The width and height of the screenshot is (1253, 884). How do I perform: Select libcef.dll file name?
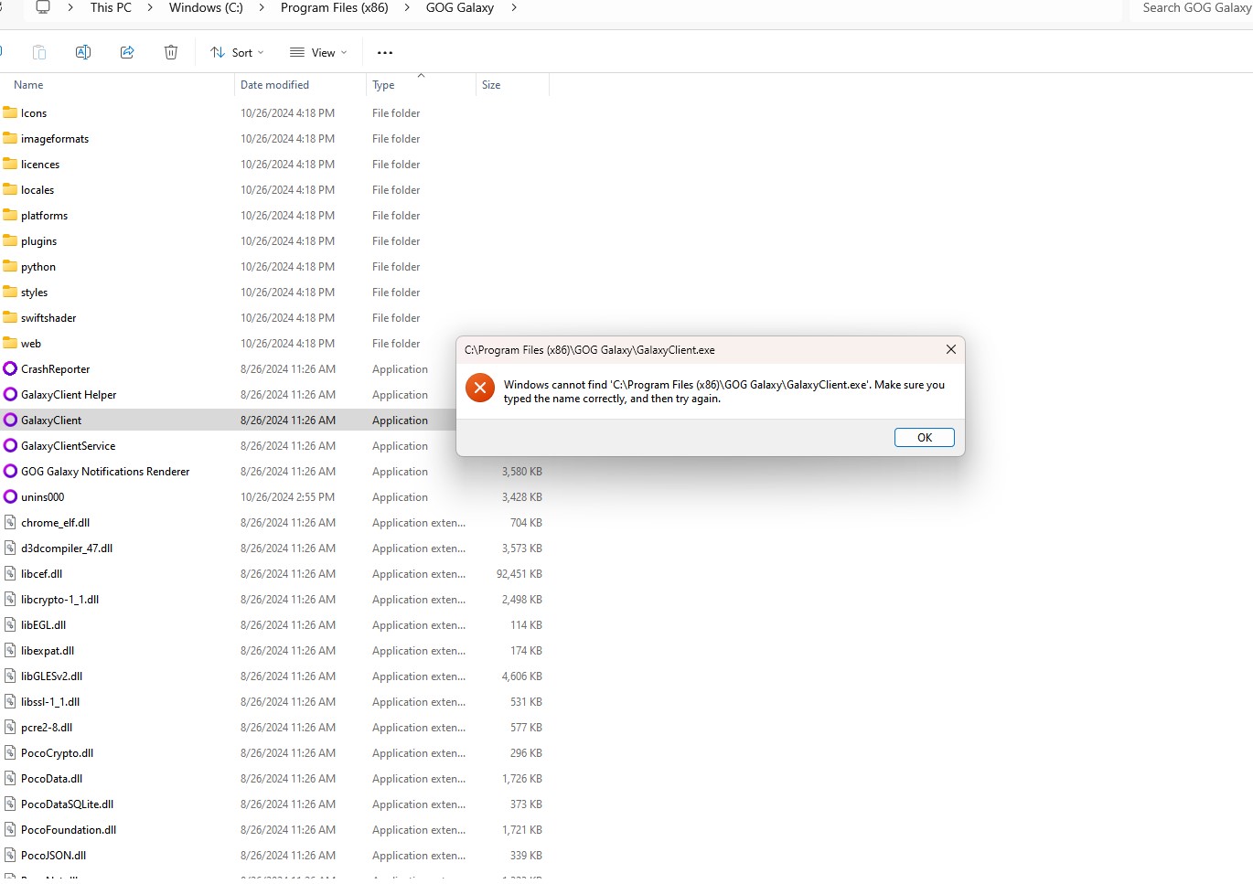[42, 574]
